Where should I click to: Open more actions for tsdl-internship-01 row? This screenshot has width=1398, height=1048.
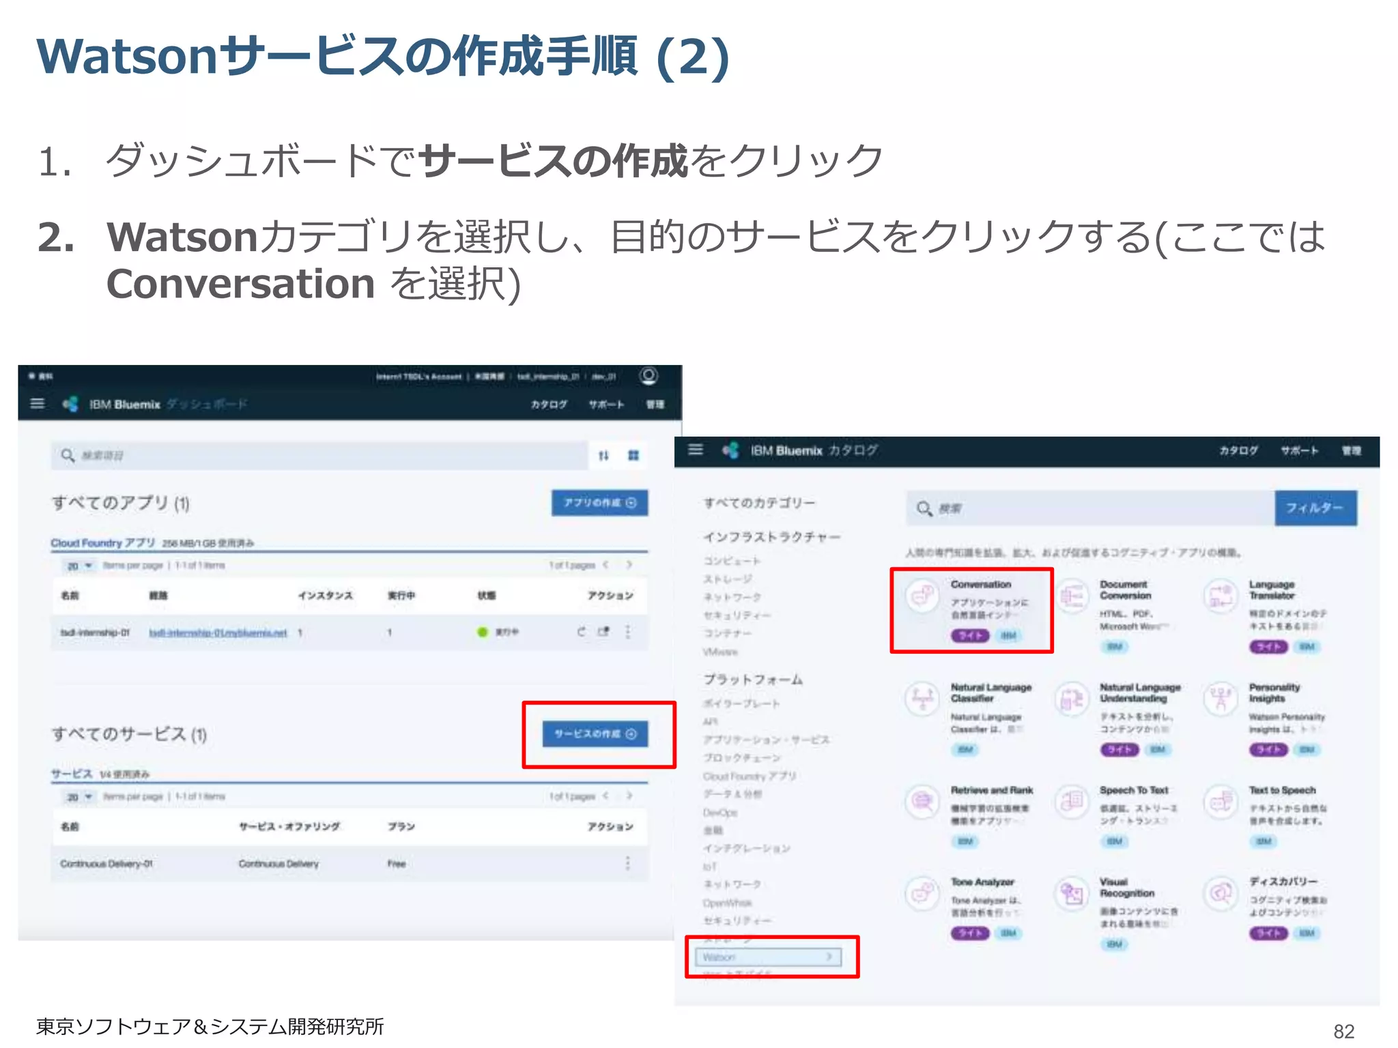click(x=627, y=632)
